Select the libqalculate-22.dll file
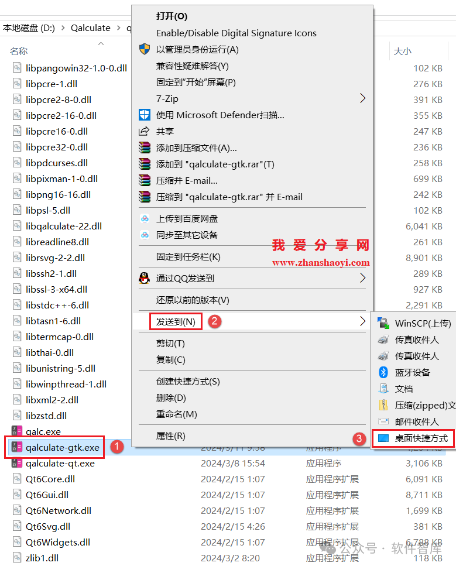Screen dimensions: 456x566 coord(63,226)
